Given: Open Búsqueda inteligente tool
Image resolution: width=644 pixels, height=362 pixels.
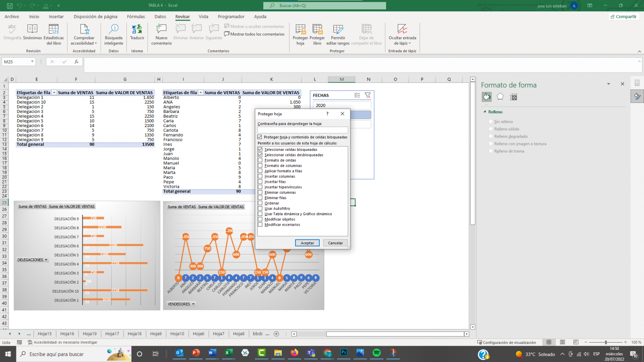Looking at the screenshot, I should point(114,30).
